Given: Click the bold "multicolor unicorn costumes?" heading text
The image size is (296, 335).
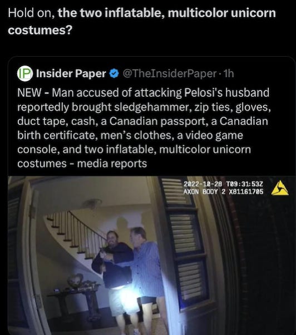Looking at the screenshot, I should [x=142, y=21].
